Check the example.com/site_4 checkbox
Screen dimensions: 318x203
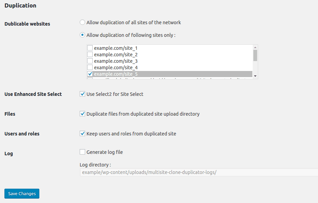click(90, 68)
